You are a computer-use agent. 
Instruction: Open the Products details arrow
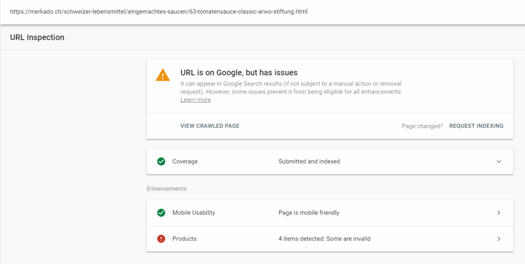pos(499,239)
